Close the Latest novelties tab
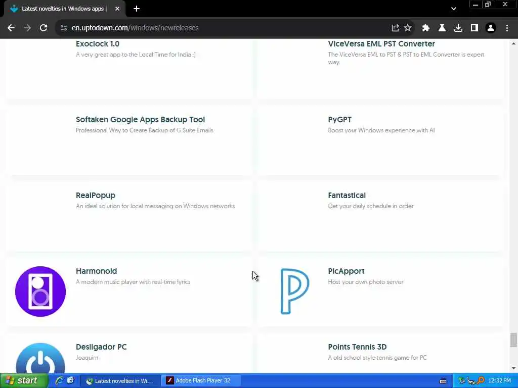 [x=117, y=9]
